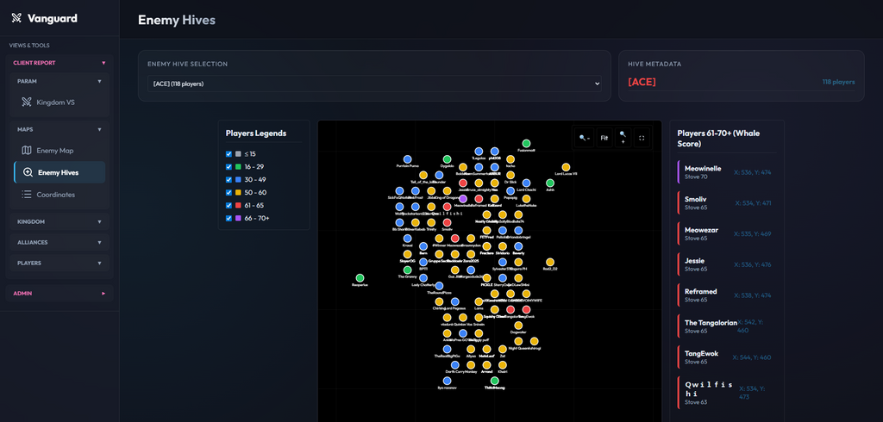Click the Vanguard crossed-swords logo
Screen dimensions: 883x422
[16, 19]
